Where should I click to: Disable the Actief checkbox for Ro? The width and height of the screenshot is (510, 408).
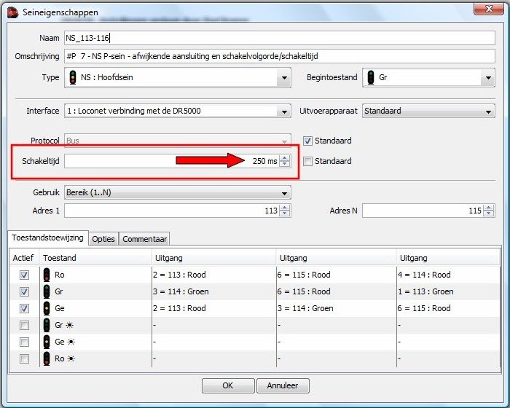pyautogui.click(x=24, y=275)
